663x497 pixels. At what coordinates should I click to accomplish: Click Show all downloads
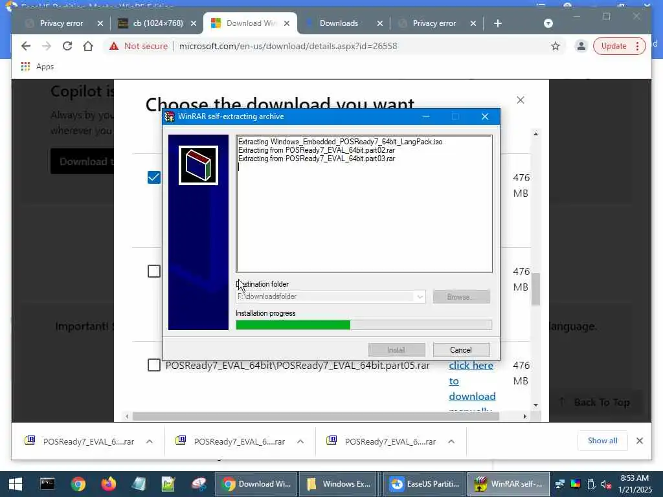[602, 441]
